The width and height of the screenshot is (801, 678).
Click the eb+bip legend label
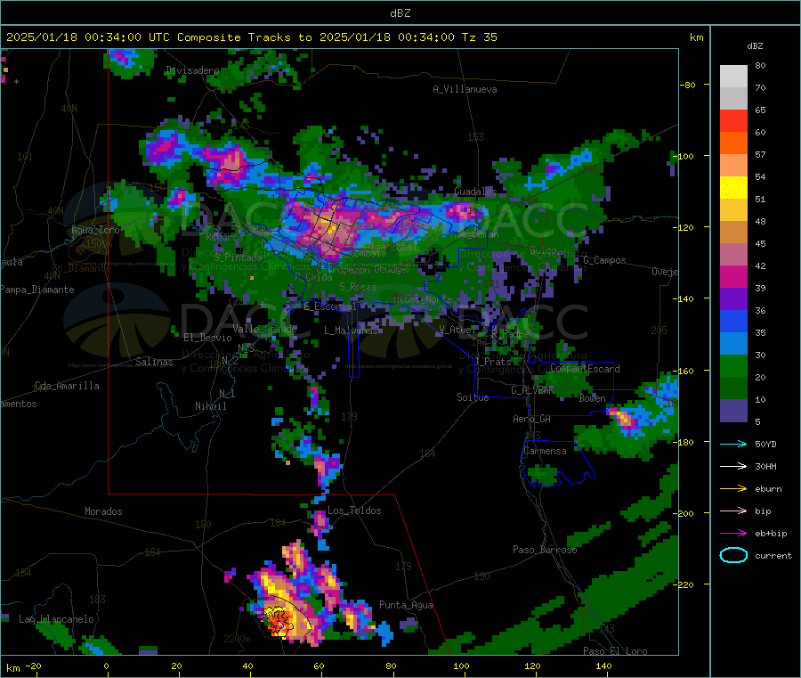pos(771,534)
